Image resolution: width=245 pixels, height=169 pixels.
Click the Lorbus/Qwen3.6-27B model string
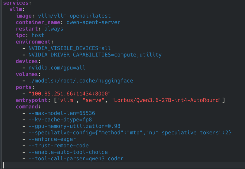click(x=166, y=100)
